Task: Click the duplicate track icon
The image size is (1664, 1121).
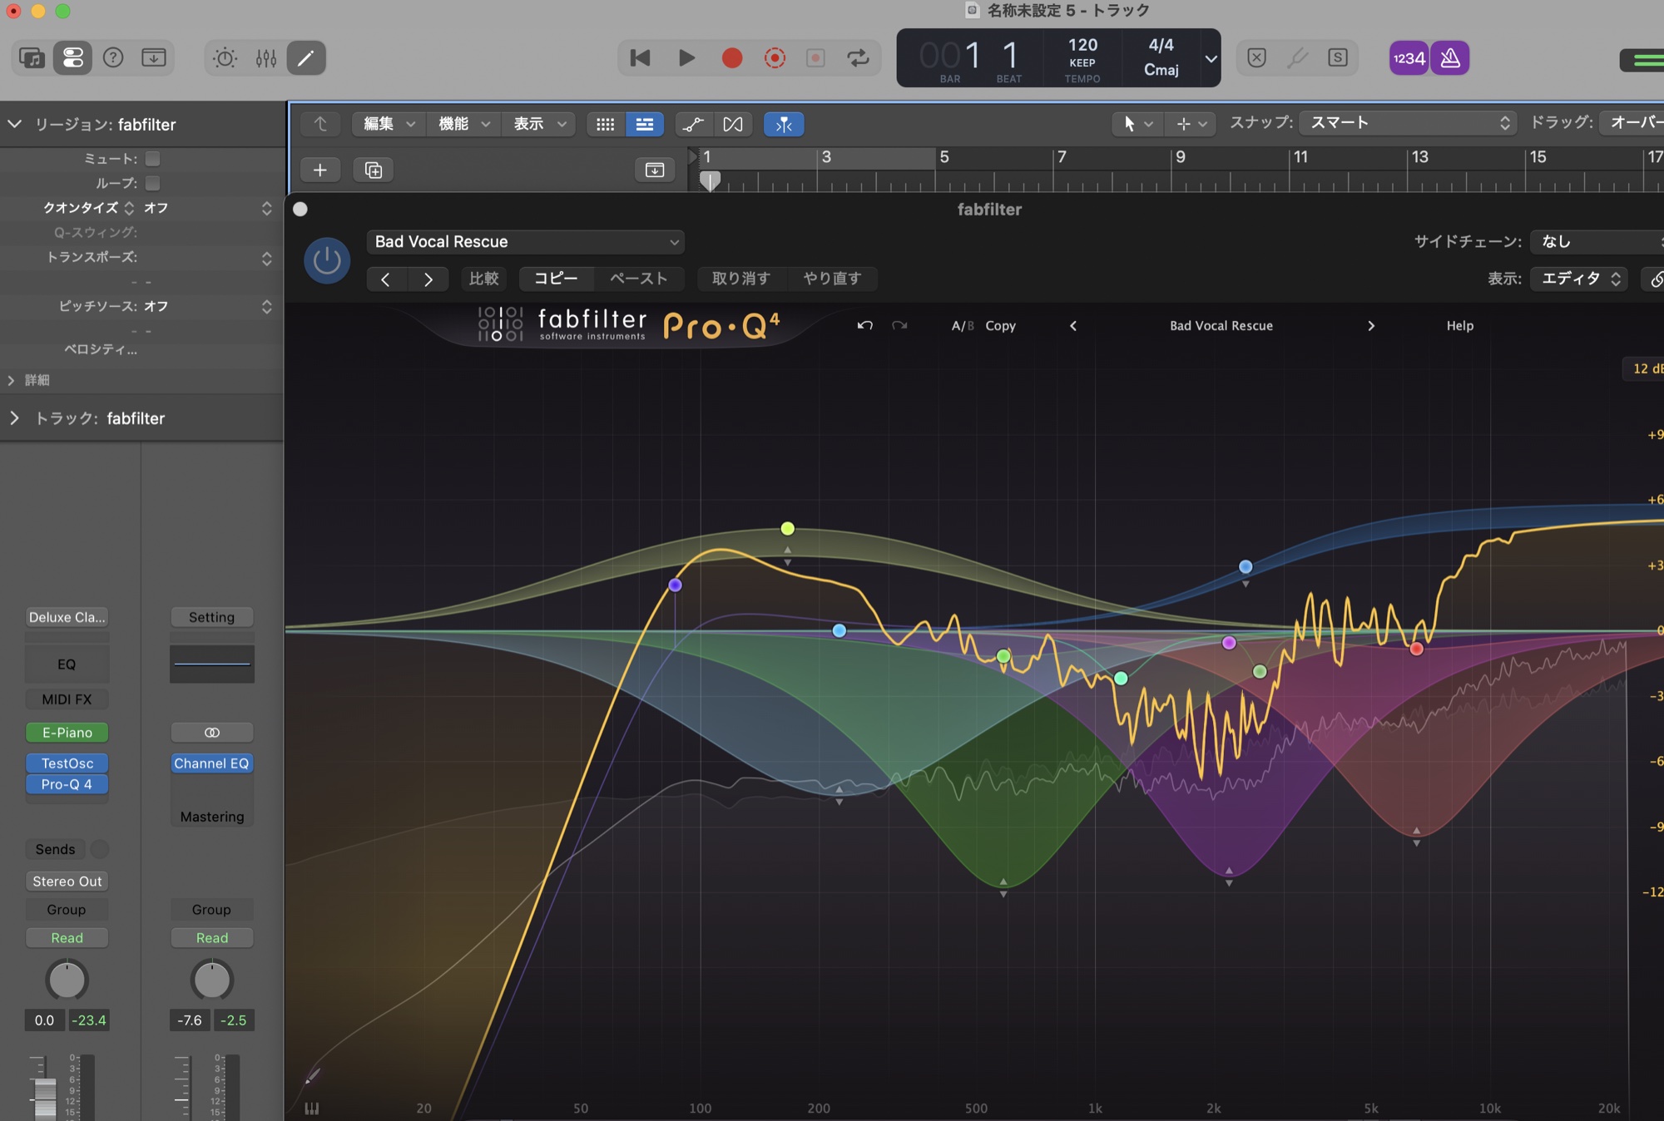Action: (374, 170)
